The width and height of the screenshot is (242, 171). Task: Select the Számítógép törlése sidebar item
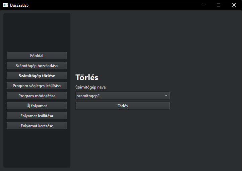(x=37, y=75)
